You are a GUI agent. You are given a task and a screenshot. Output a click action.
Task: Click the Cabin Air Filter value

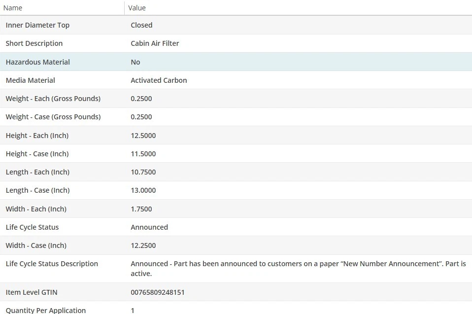click(155, 43)
